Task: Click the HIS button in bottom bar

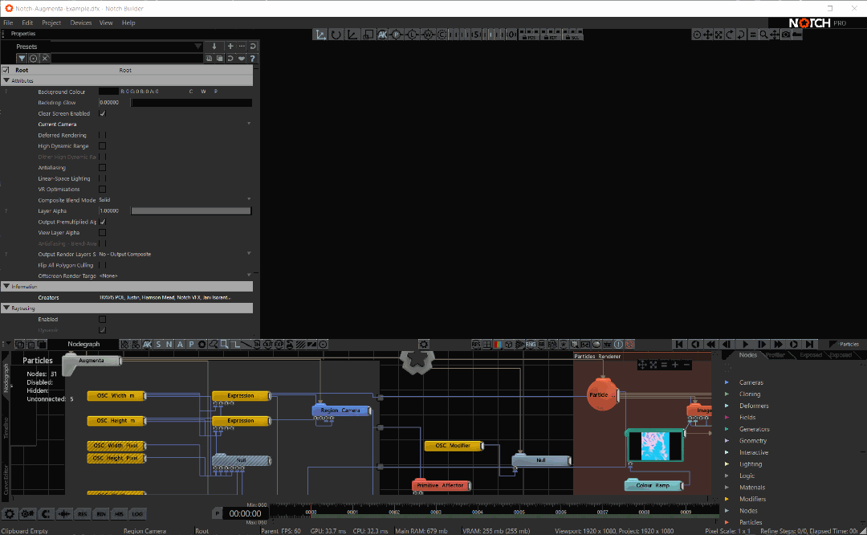Action: click(119, 513)
